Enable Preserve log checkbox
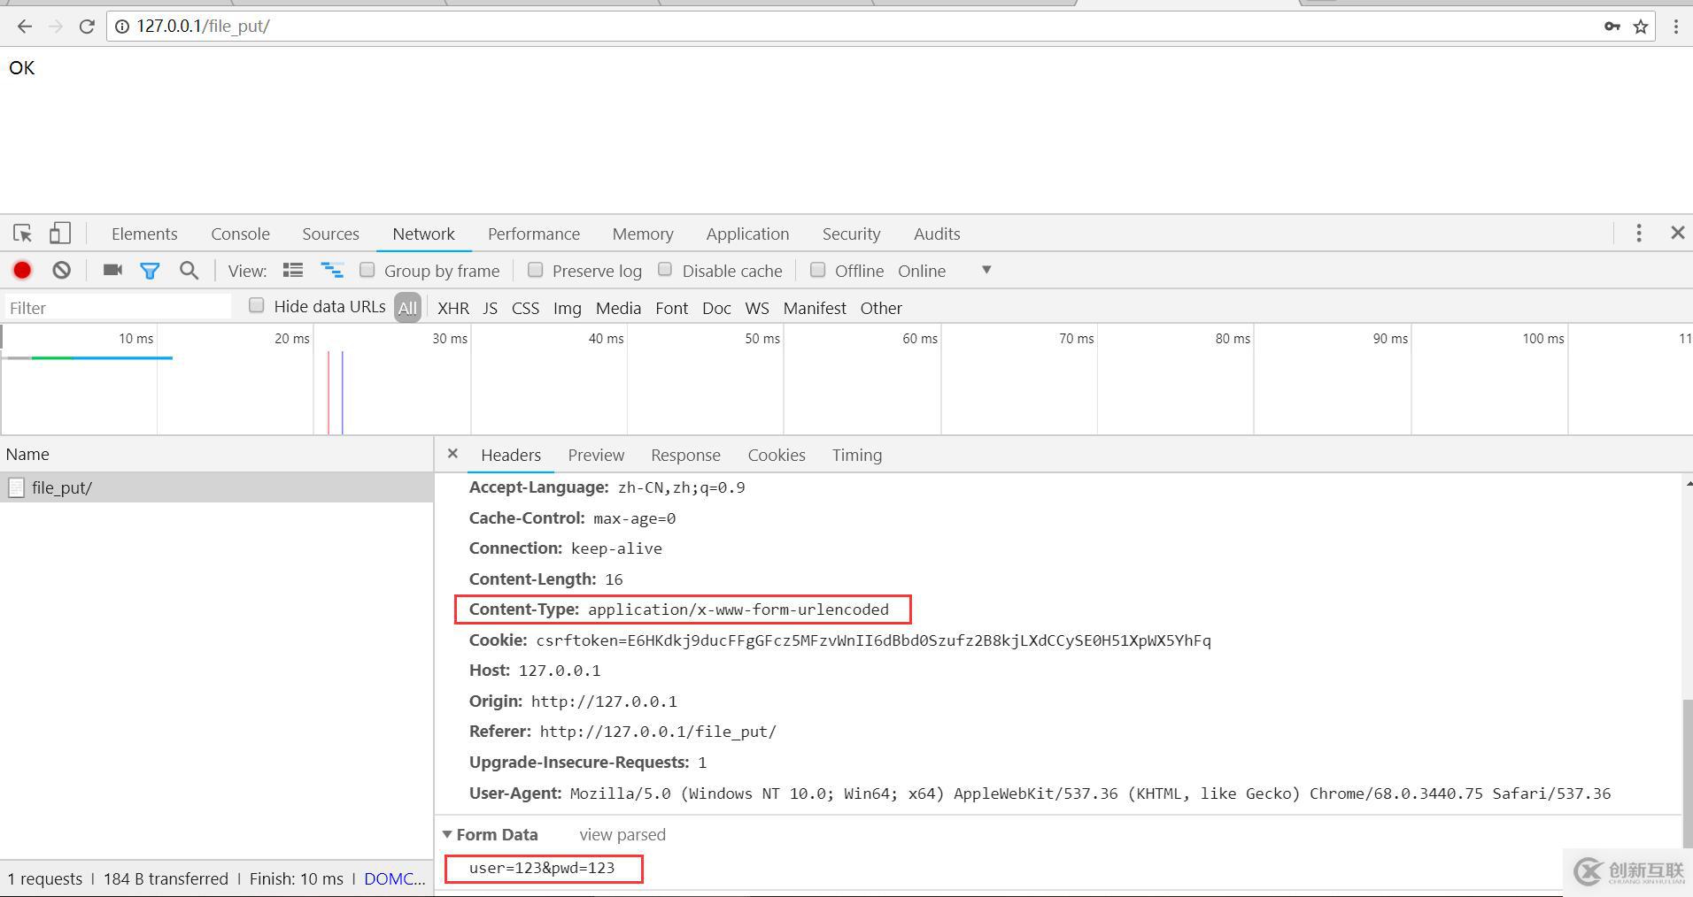This screenshot has height=897, width=1693. click(x=535, y=270)
